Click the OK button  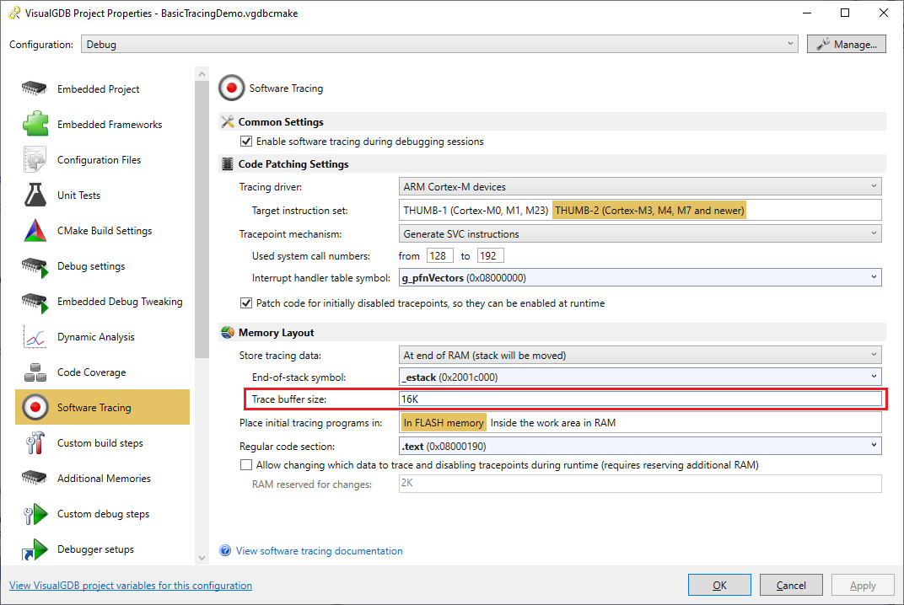coord(719,585)
